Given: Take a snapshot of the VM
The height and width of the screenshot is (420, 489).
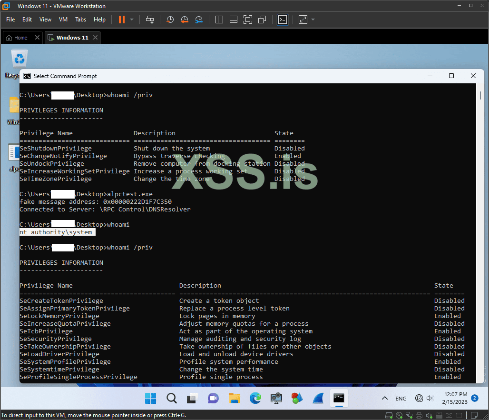Looking at the screenshot, I should click(x=170, y=20).
